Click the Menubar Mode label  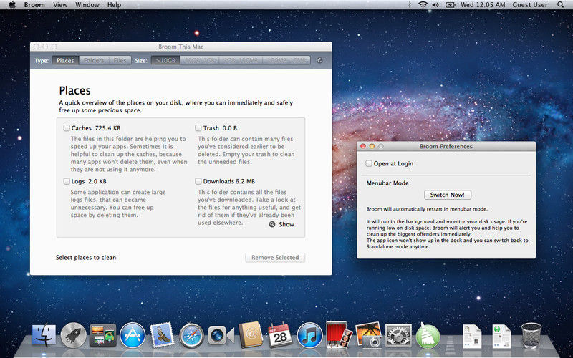pos(387,183)
